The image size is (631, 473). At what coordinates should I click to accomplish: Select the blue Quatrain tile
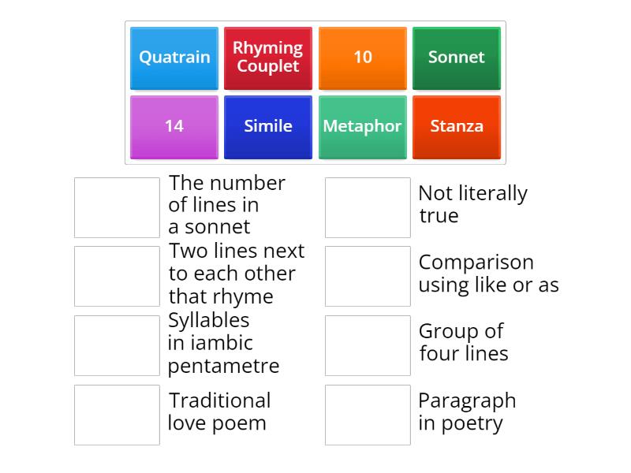point(174,58)
